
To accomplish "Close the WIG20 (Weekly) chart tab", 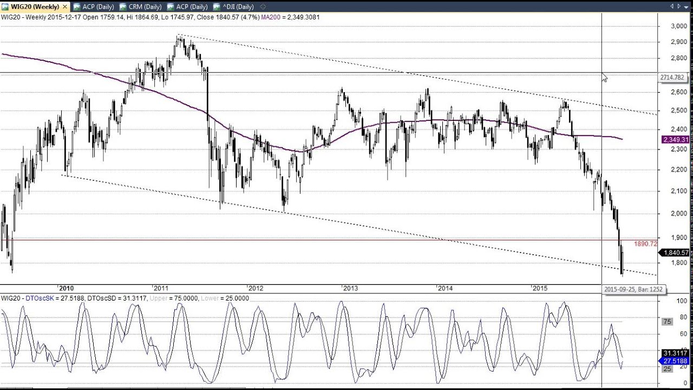I will [x=65, y=6].
